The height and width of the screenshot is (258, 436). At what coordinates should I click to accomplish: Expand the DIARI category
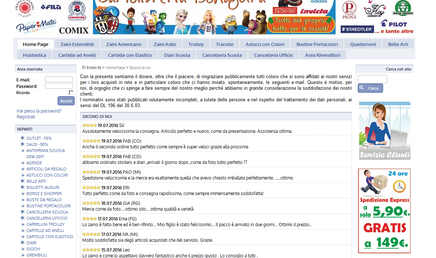pyautogui.click(x=22, y=242)
